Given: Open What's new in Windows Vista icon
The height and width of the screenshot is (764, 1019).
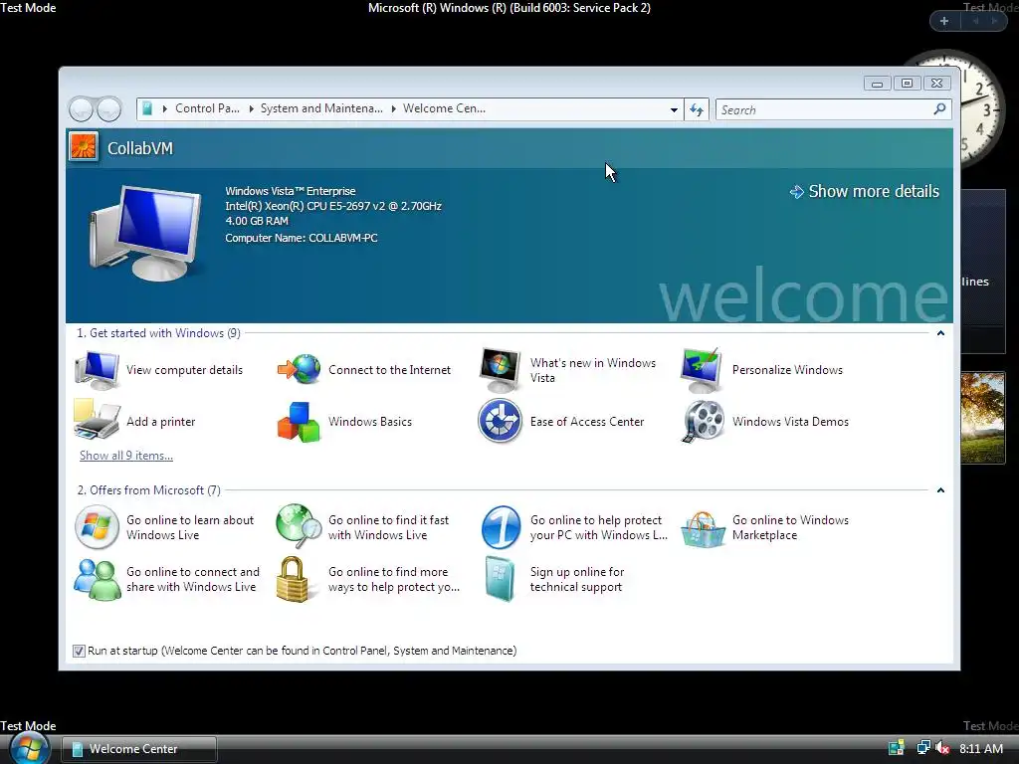Looking at the screenshot, I should coord(501,370).
